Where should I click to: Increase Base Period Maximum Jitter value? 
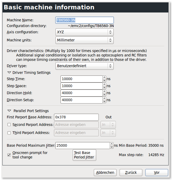(x=112, y=144)
